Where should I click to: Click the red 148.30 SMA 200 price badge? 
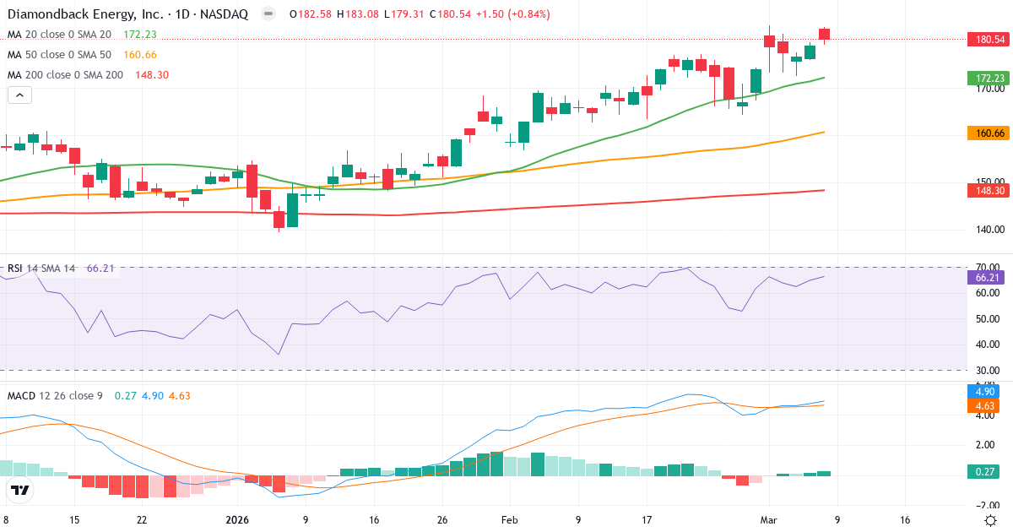[987, 191]
